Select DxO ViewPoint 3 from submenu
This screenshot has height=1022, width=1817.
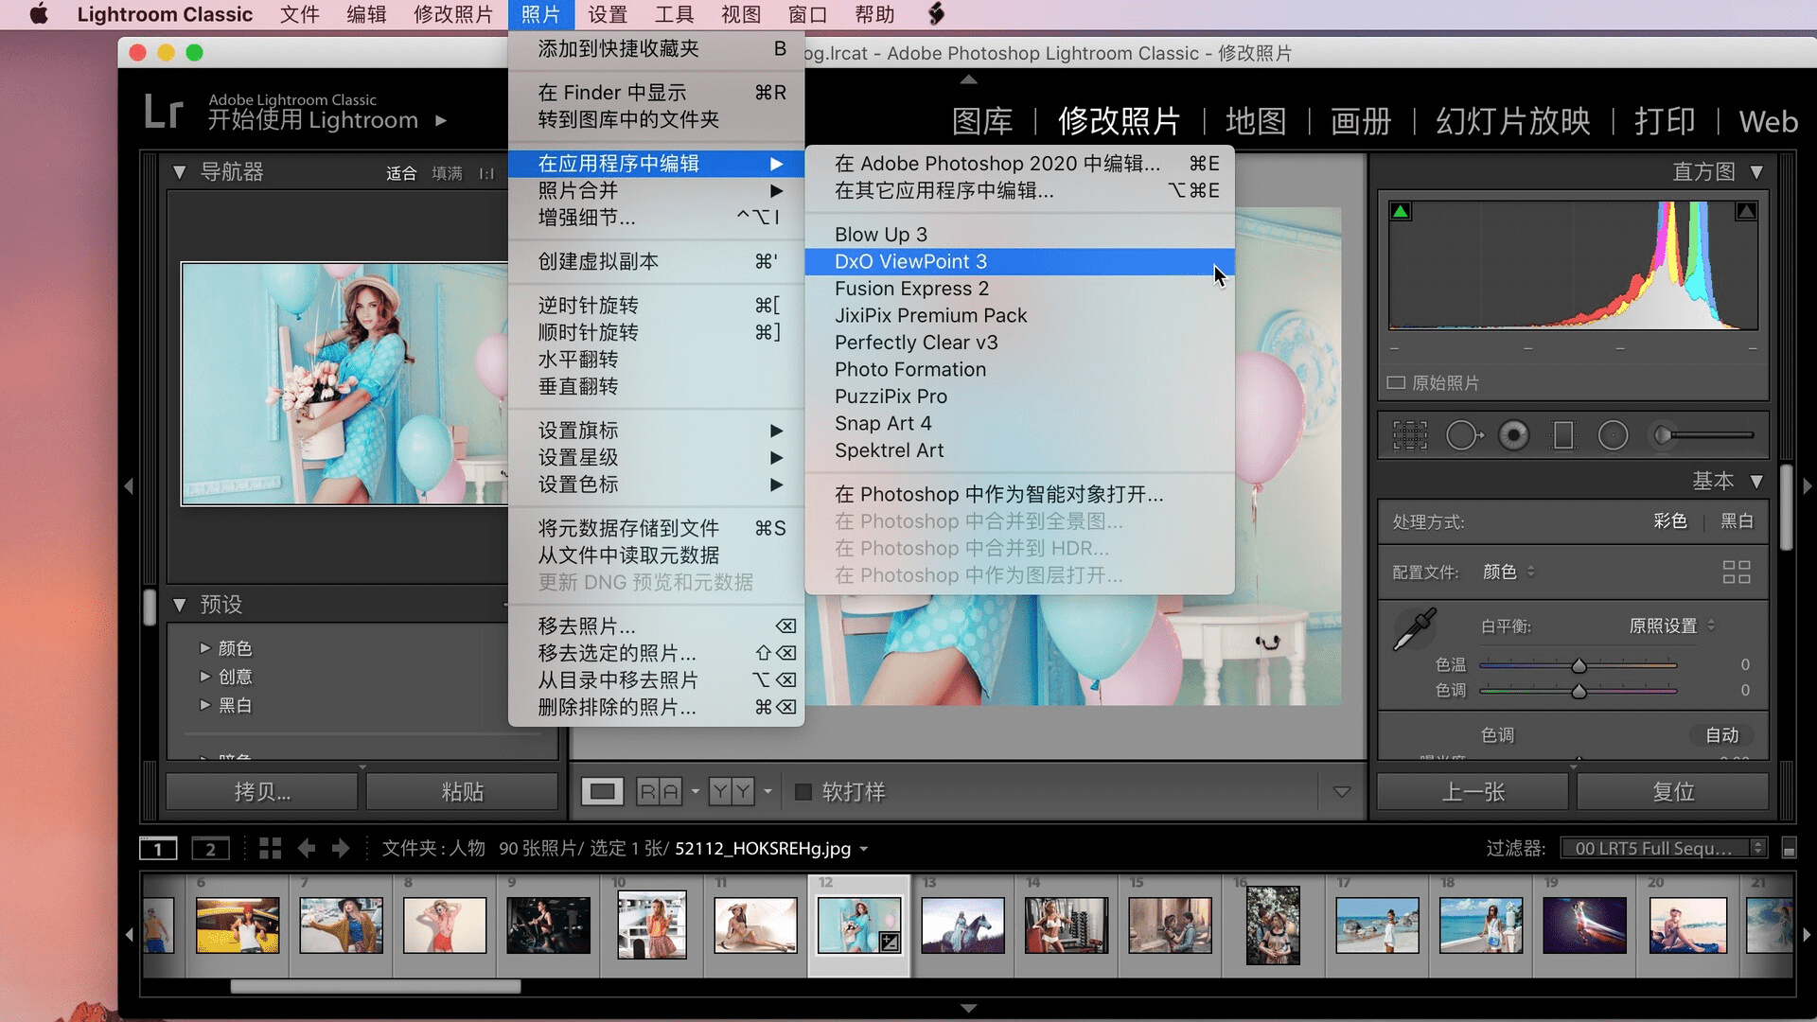click(x=909, y=261)
